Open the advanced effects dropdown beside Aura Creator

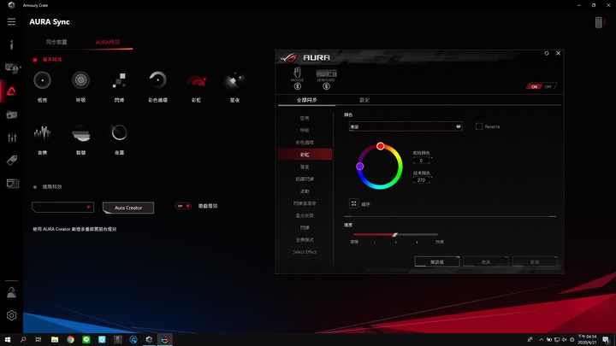pos(62,207)
